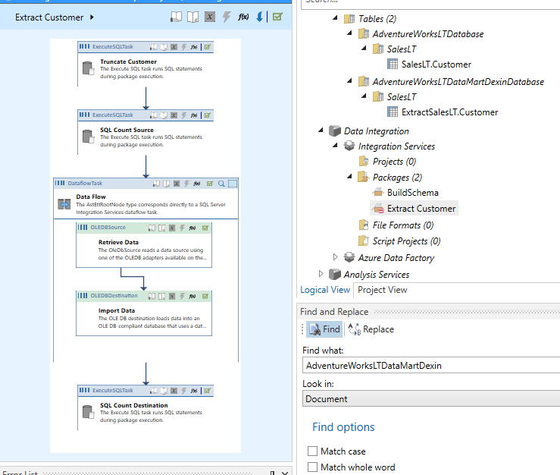Open the Look in Document dropdown
This screenshot has height=475, width=560.
pyautogui.click(x=431, y=399)
